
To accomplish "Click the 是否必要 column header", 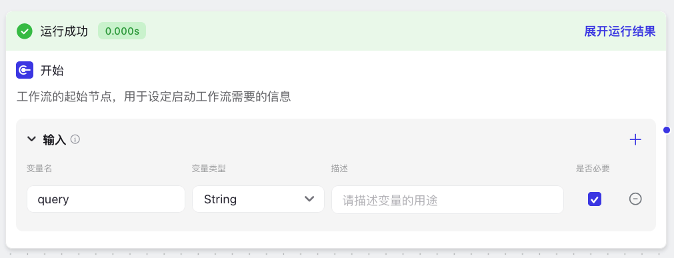I will [593, 169].
